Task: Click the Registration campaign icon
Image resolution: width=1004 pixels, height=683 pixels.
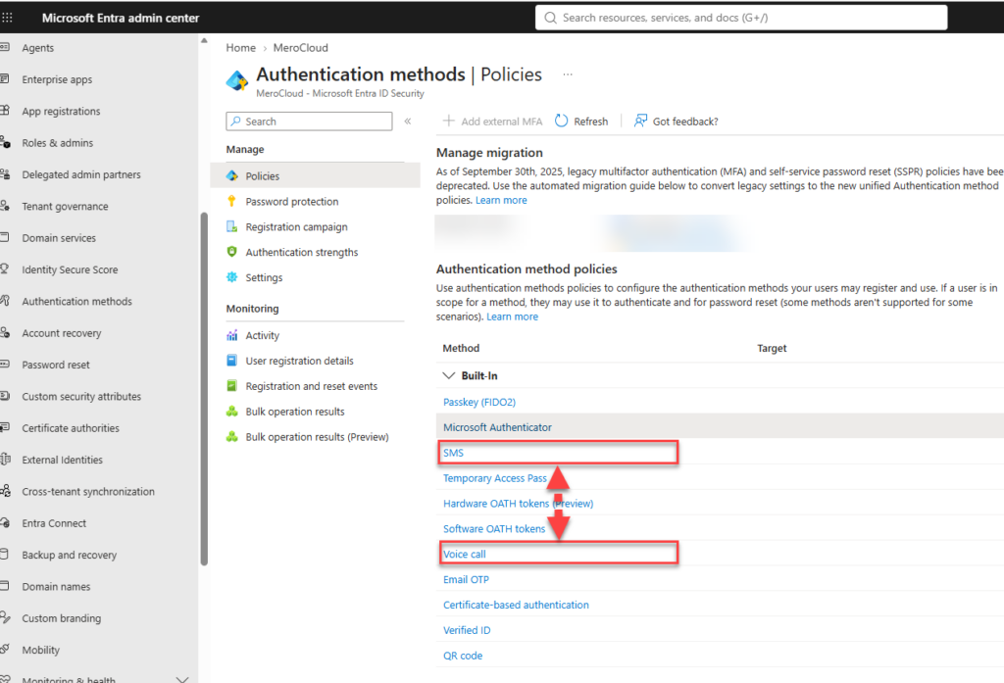Action: (231, 226)
